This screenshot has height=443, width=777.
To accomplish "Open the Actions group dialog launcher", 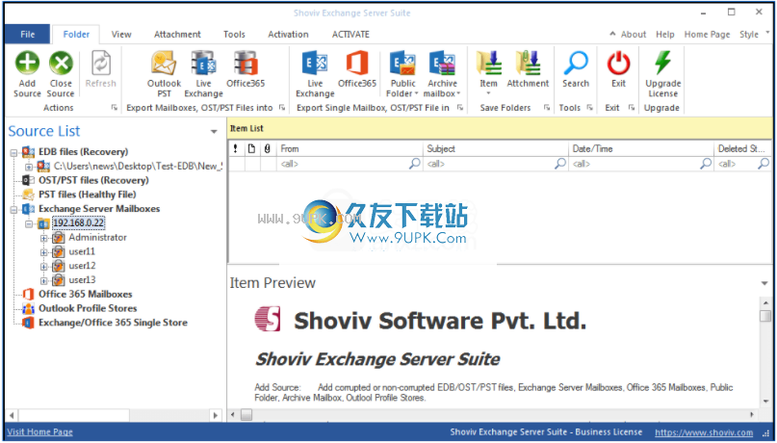I will pyautogui.click(x=115, y=108).
